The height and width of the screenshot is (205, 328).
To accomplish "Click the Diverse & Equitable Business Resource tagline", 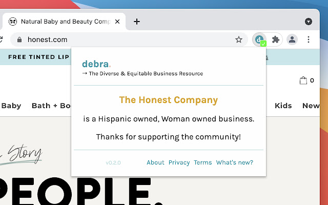I will coord(146,73).
